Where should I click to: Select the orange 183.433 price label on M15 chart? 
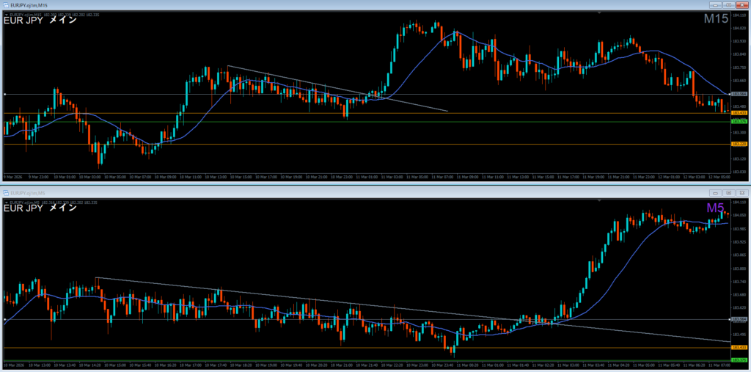tap(739, 113)
